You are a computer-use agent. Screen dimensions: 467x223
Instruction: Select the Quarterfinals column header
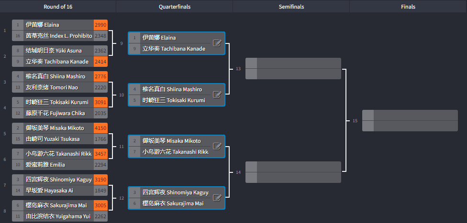[x=175, y=7]
